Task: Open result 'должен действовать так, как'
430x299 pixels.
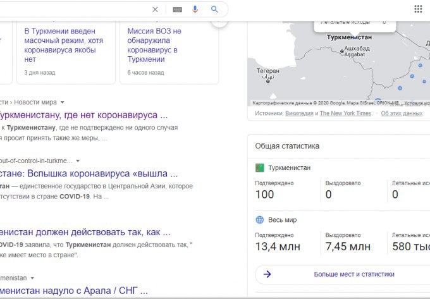Action: click(85, 232)
